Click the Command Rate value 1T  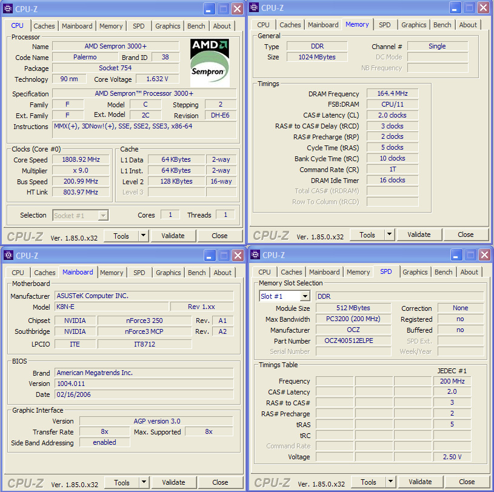(393, 170)
